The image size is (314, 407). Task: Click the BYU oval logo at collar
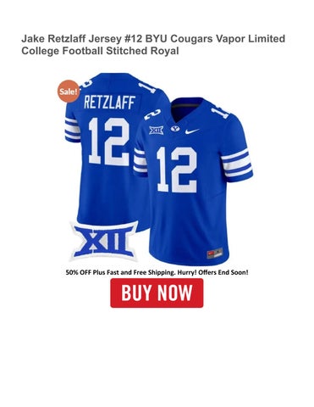pyautogui.click(x=174, y=129)
